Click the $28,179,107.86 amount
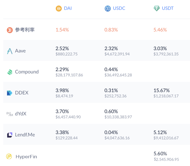 (x=69, y=75)
